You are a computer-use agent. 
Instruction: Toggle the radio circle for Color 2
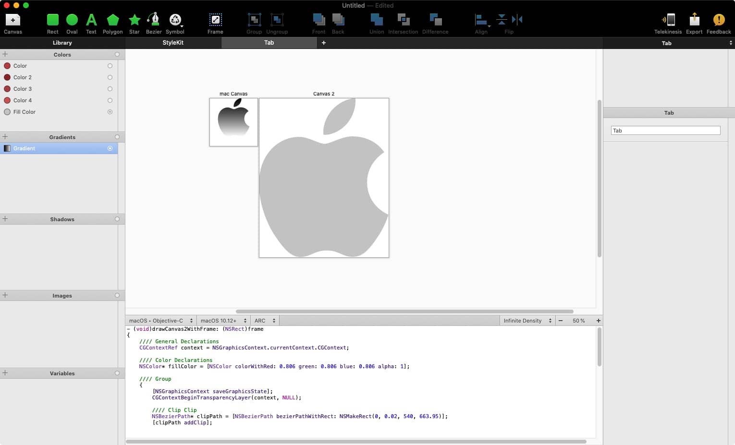(110, 77)
